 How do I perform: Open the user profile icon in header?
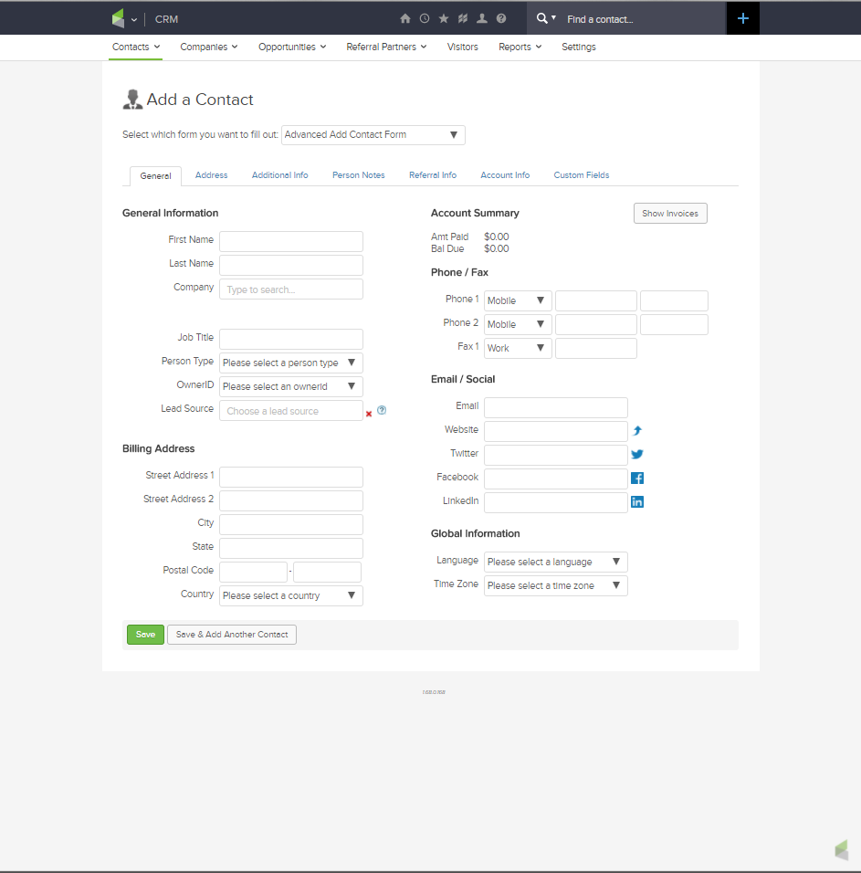pyautogui.click(x=482, y=18)
